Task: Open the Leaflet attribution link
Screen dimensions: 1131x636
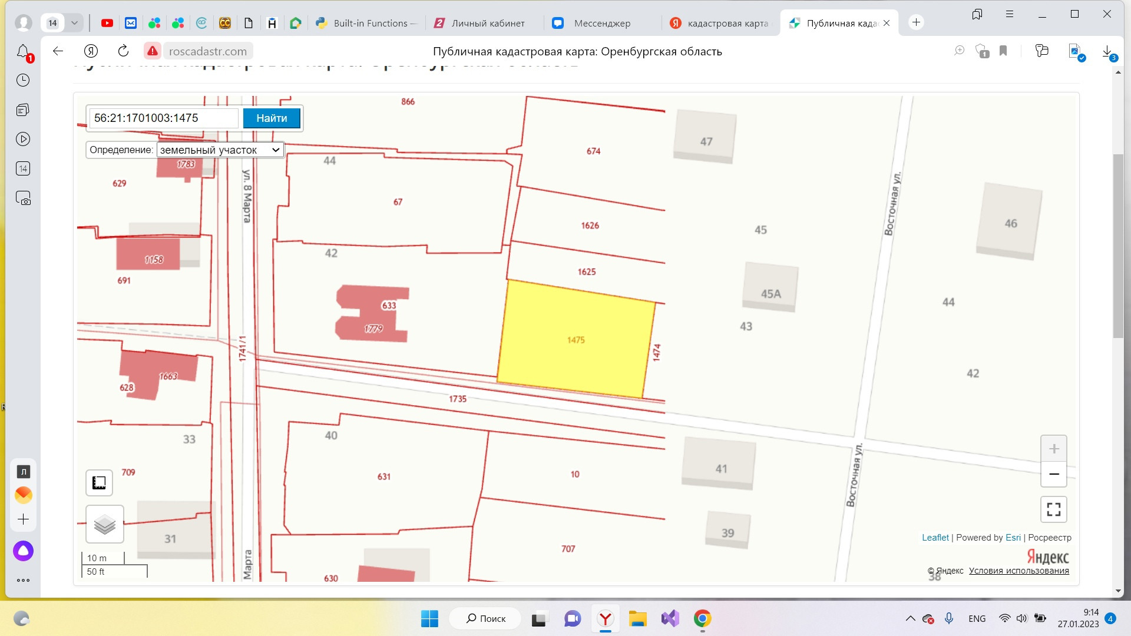Action: coord(935,538)
